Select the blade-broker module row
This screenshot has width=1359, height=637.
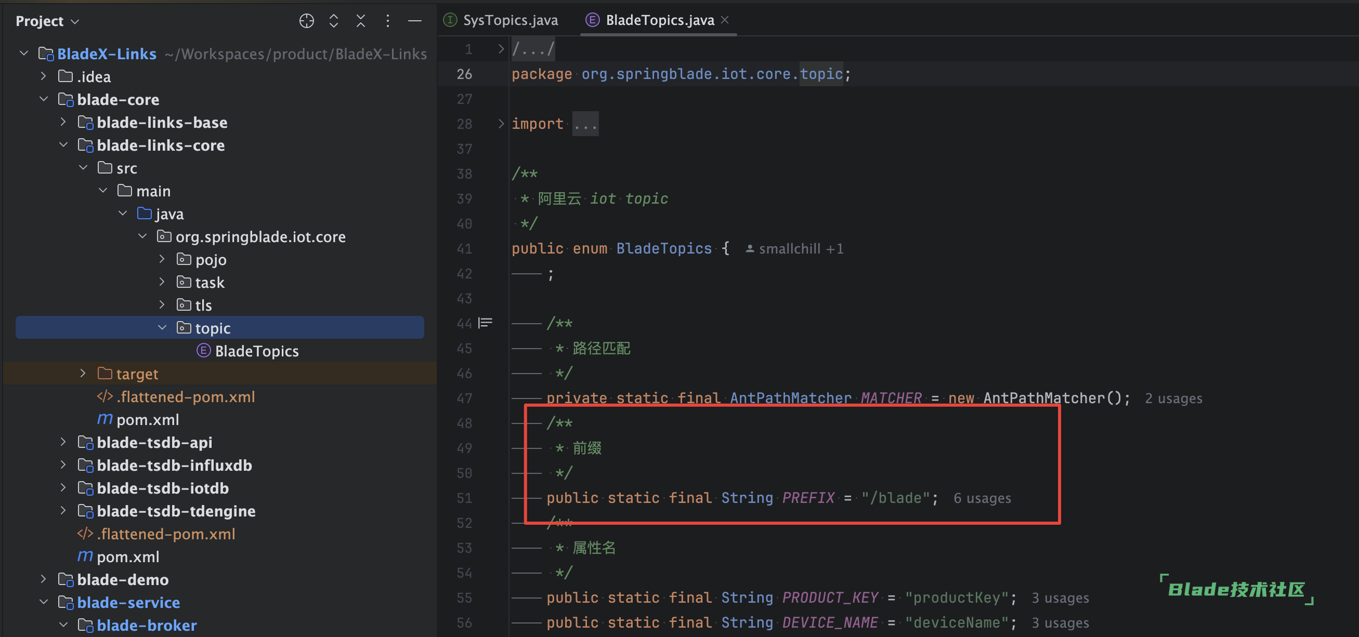(220, 625)
